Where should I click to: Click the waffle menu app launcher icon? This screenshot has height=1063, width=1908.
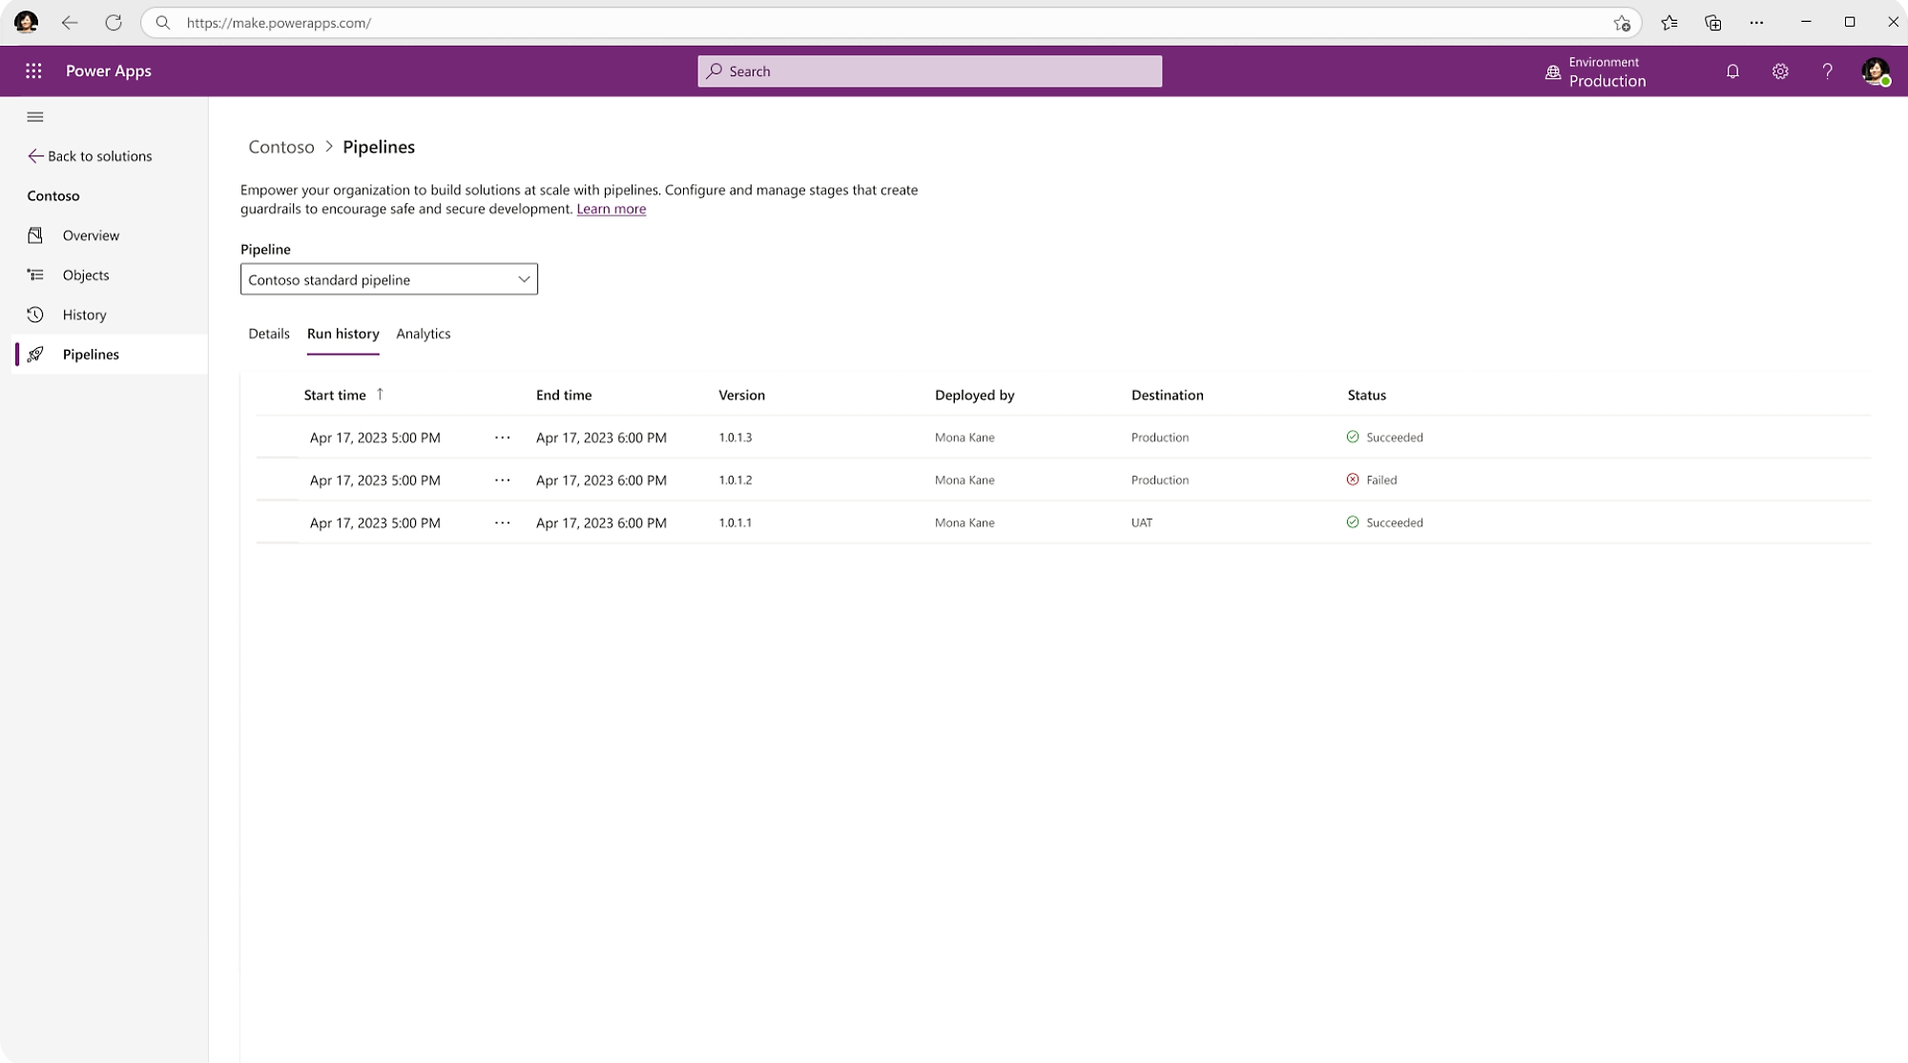pyautogui.click(x=31, y=71)
